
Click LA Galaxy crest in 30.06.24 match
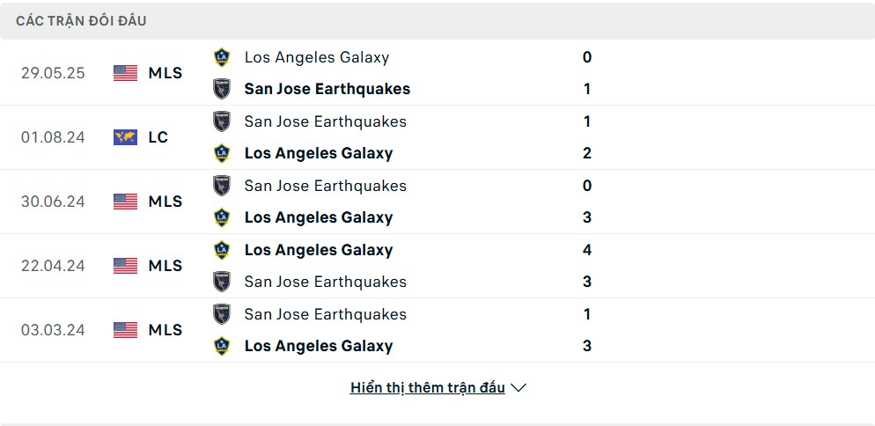coord(222,217)
